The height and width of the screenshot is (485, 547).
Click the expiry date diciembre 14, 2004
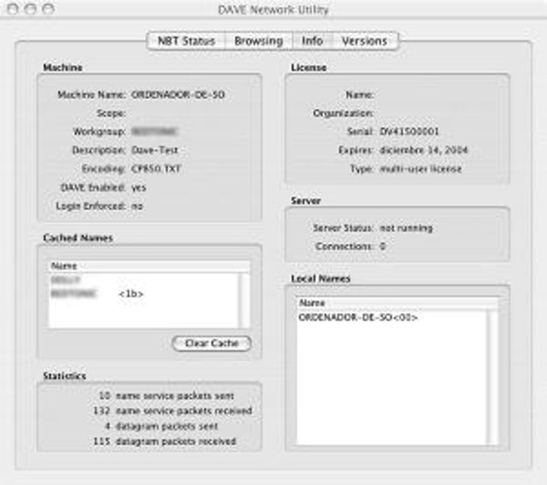coord(423,150)
